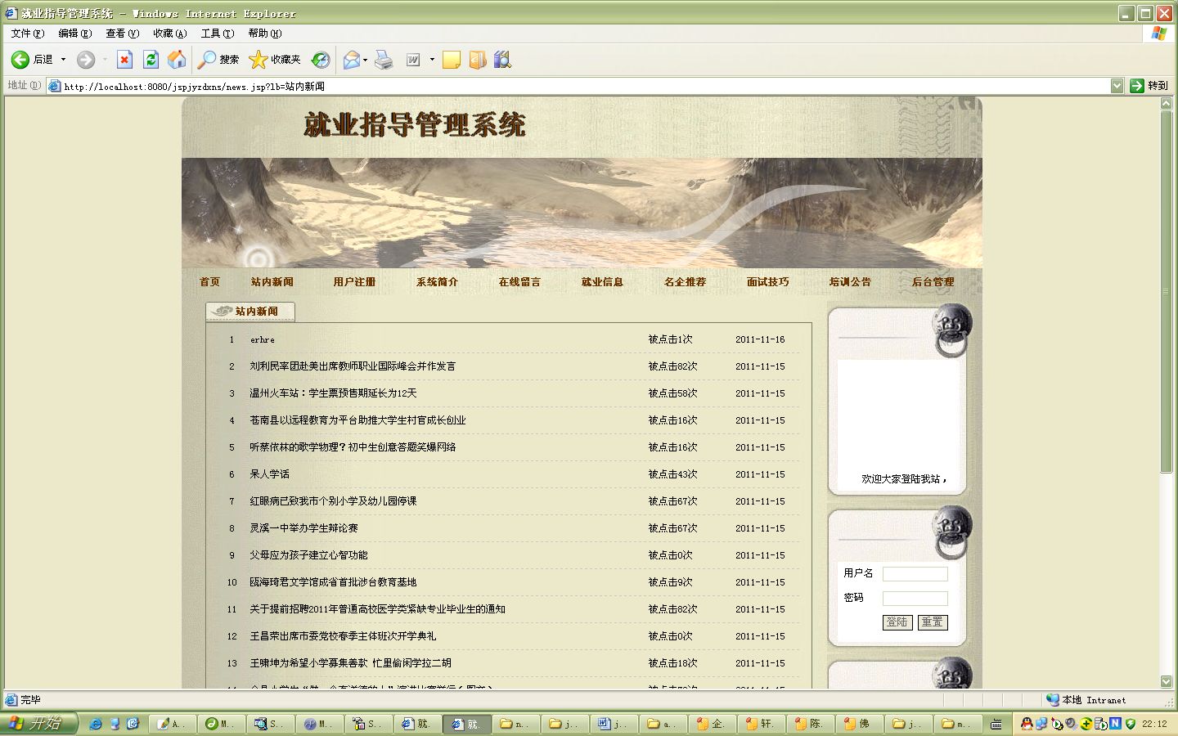This screenshot has height=736, width=1178.
Task: Click the Windows 开始 Start button
Action: [38, 724]
